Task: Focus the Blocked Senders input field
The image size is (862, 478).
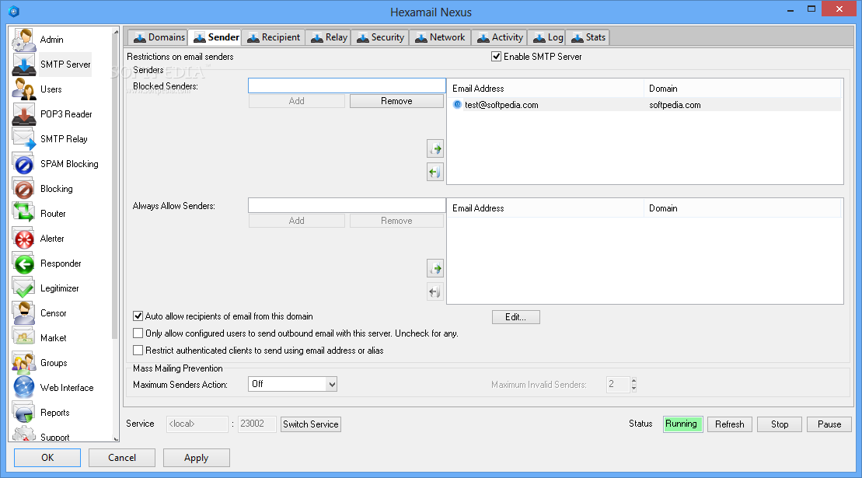Action: [x=347, y=85]
